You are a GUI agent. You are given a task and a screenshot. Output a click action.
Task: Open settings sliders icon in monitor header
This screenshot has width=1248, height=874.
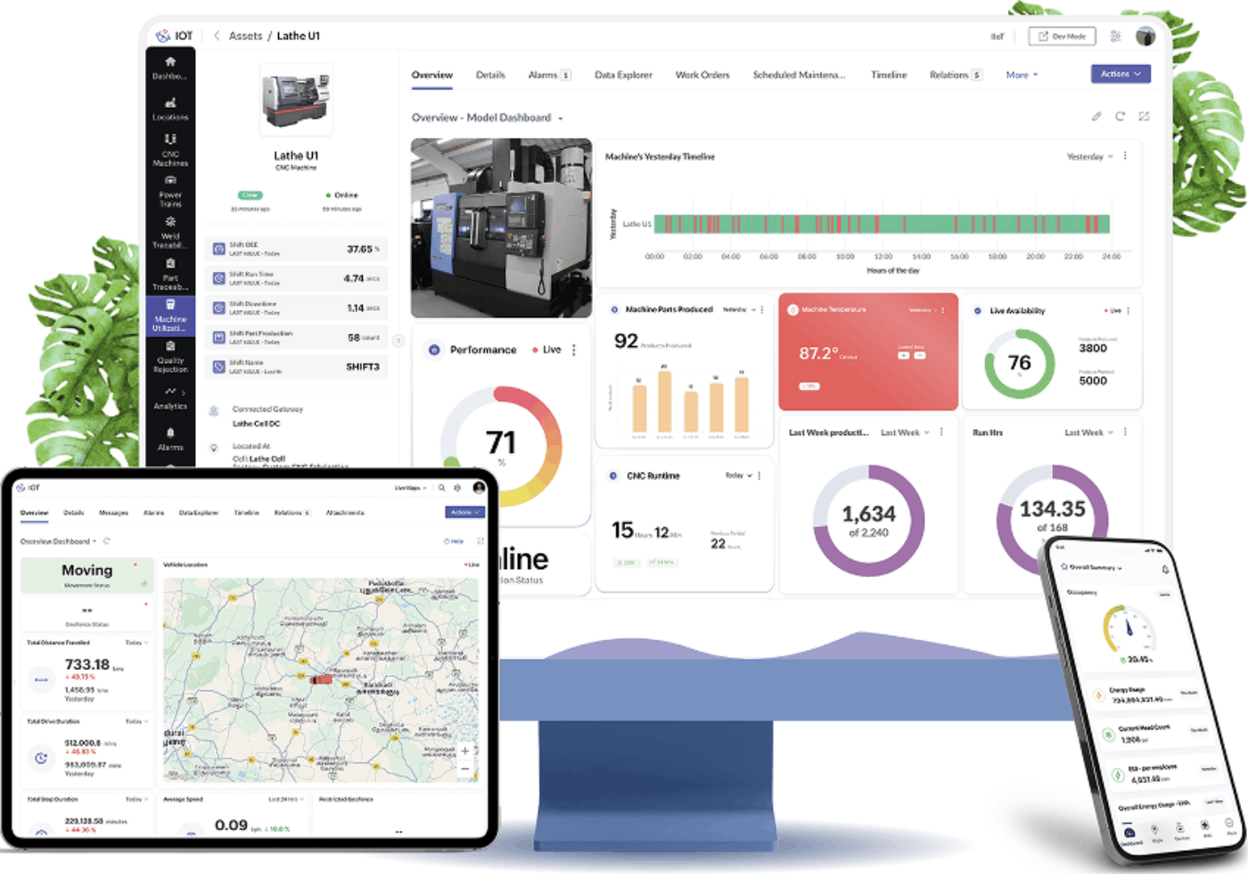[x=1115, y=37]
